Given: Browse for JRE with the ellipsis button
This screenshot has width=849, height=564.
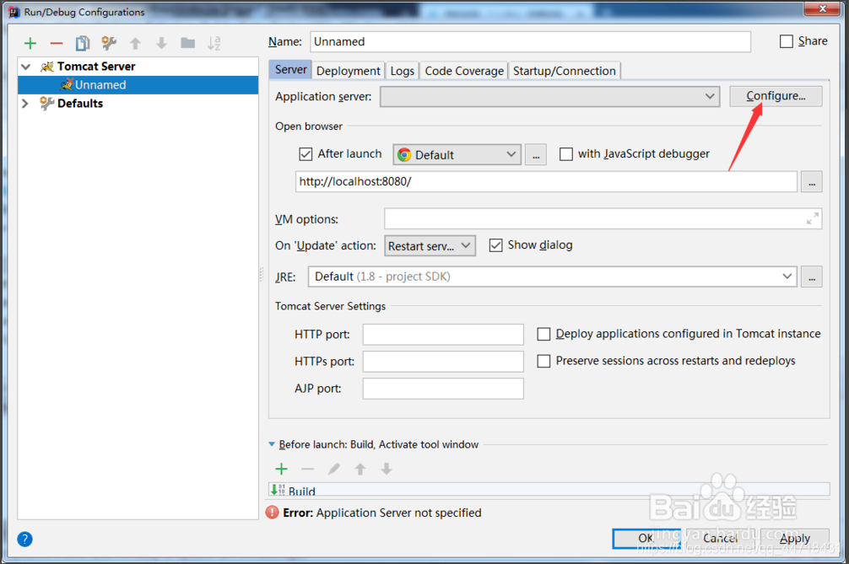Looking at the screenshot, I should [812, 277].
